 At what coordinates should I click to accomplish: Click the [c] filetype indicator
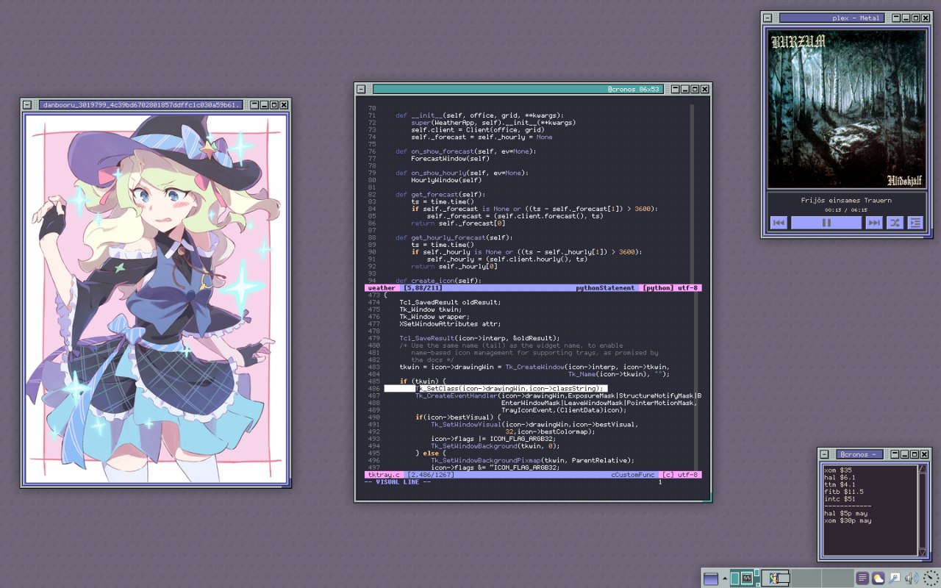[x=668, y=475]
